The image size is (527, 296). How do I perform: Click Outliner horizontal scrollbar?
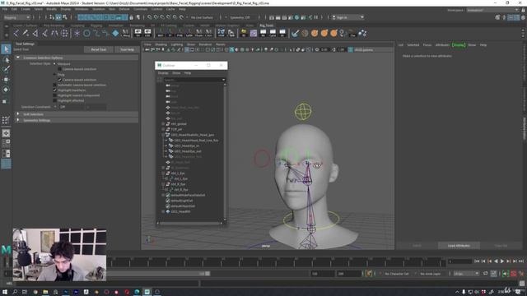pyautogui.click(x=189, y=223)
